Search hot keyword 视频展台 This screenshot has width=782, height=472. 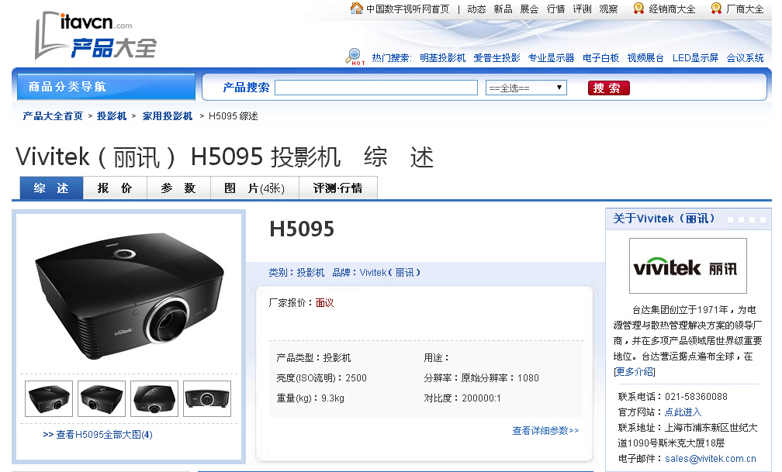pyautogui.click(x=645, y=58)
